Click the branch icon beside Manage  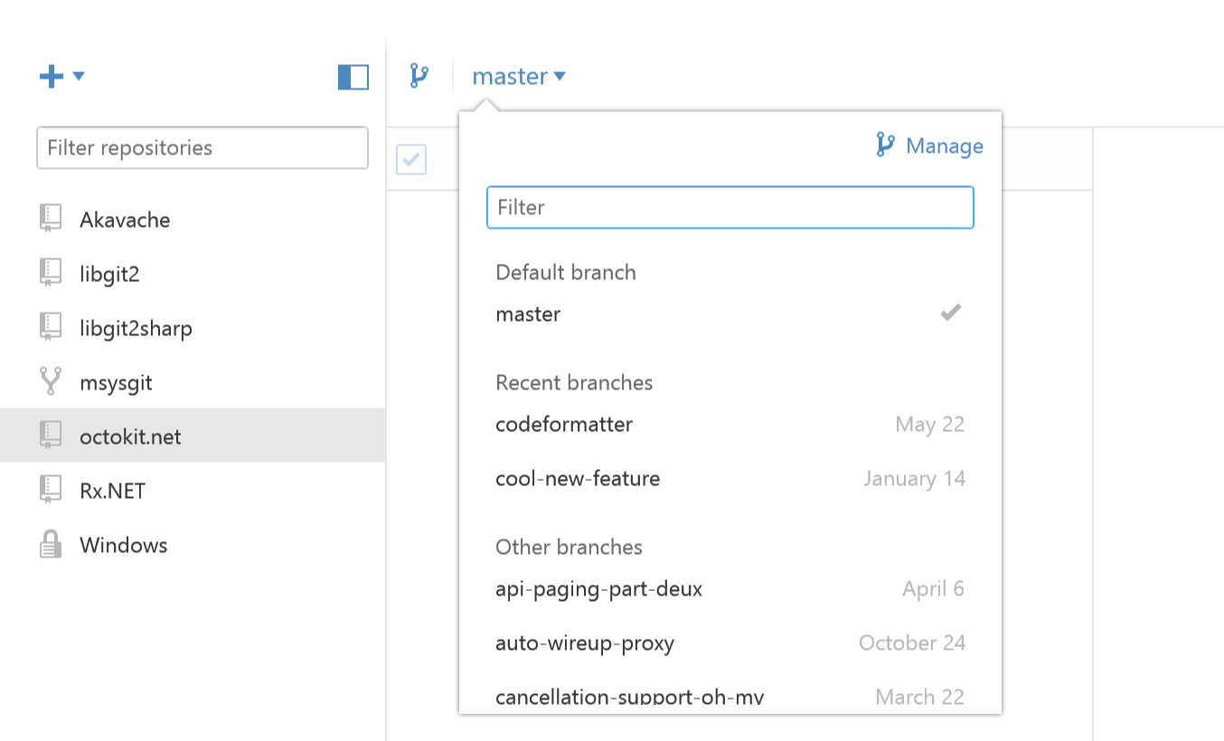(x=885, y=145)
